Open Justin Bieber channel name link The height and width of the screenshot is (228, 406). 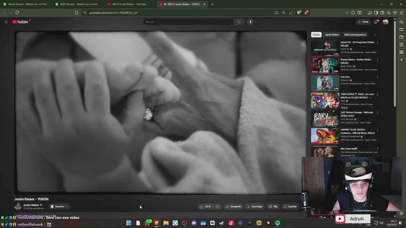31,205
